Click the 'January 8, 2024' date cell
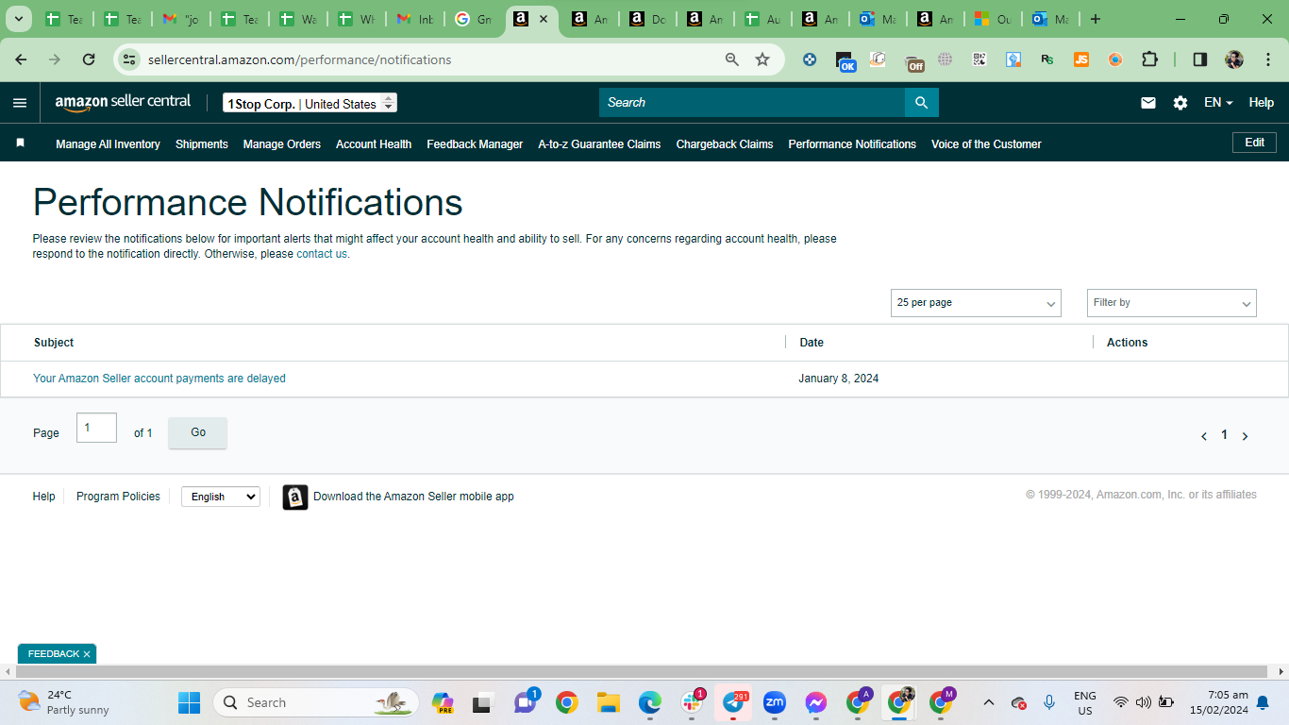 pyautogui.click(x=839, y=379)
